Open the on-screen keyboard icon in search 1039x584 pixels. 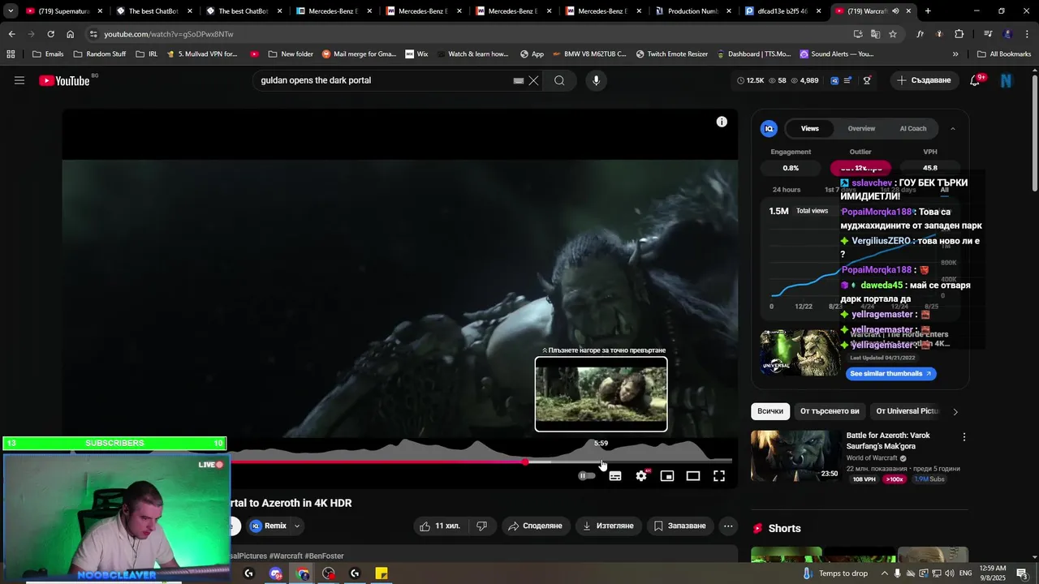coord(519,80)
